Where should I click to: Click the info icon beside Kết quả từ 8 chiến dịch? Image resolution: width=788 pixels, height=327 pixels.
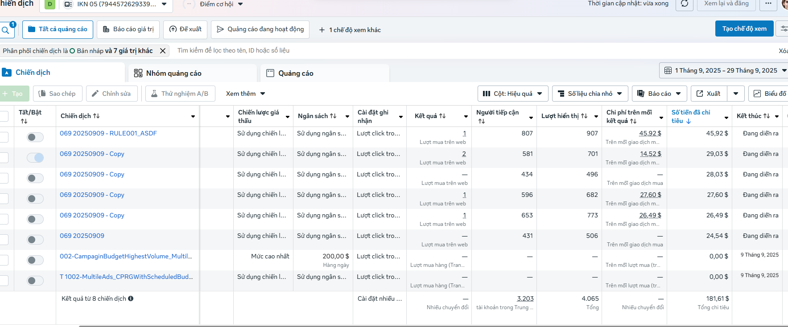click(131, 298)
